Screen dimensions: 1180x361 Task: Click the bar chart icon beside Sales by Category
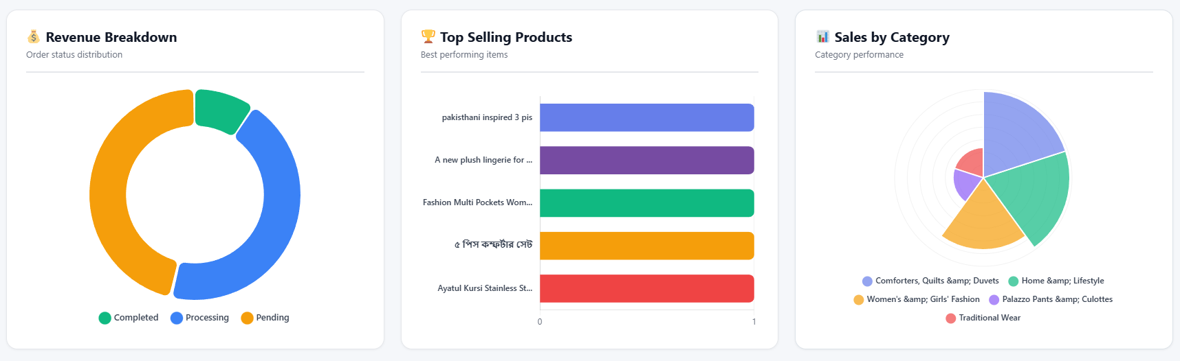point(822,36)
